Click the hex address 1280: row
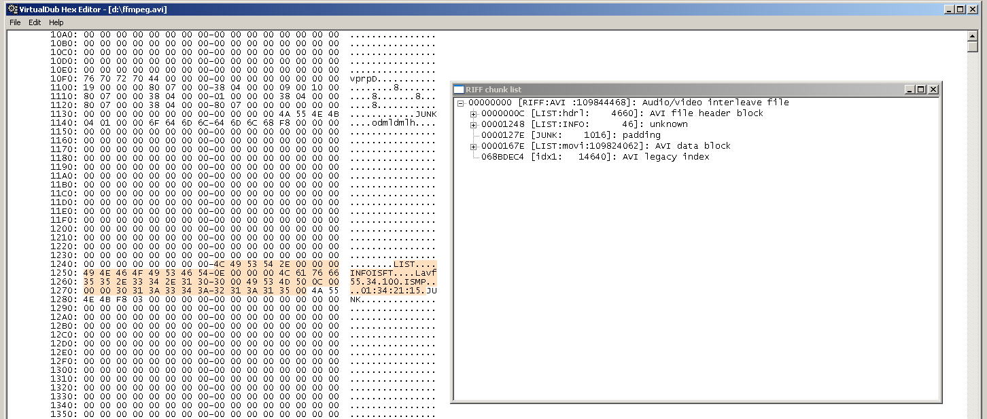 [243, 299]
